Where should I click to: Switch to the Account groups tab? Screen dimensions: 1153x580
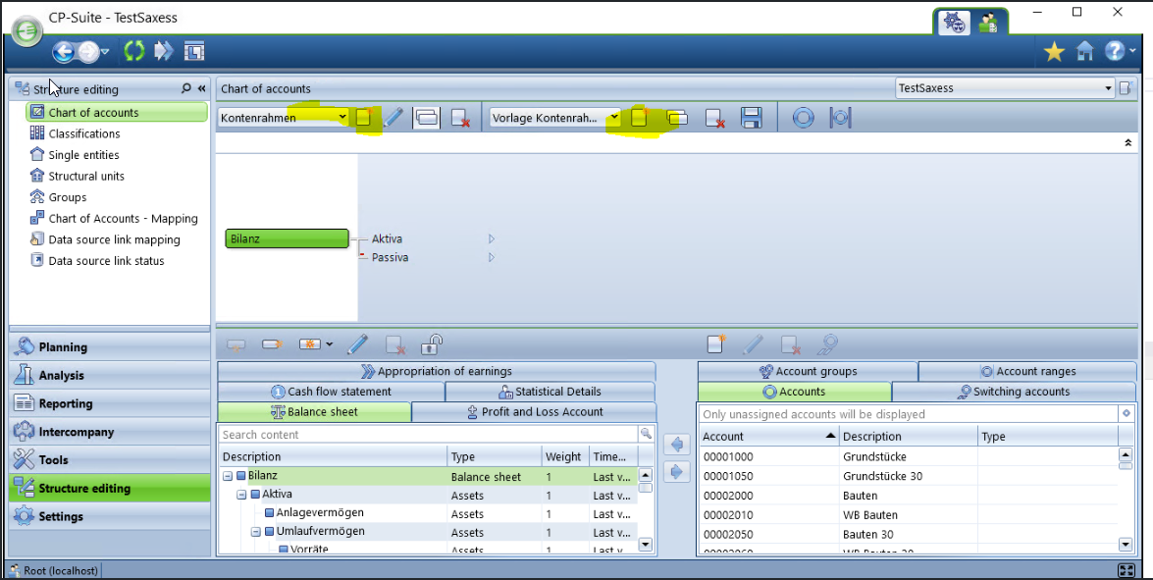point(808,371)
